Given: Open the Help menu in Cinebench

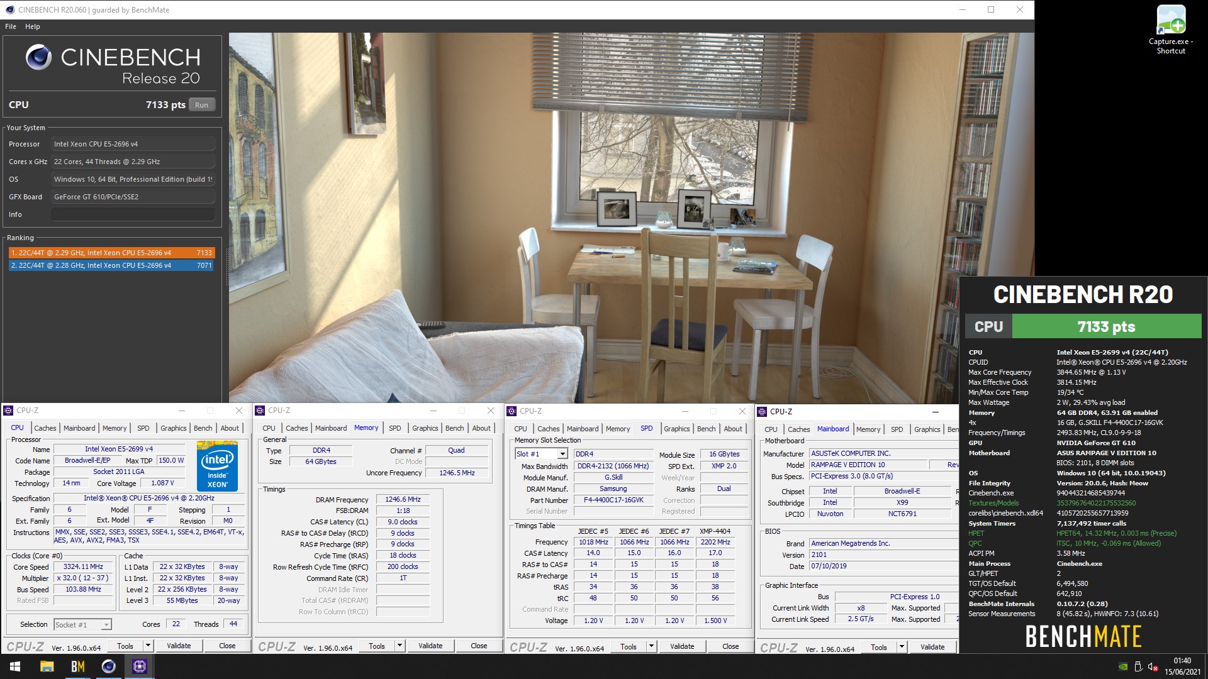Looking at the screenshot, I should pos(33,26).
